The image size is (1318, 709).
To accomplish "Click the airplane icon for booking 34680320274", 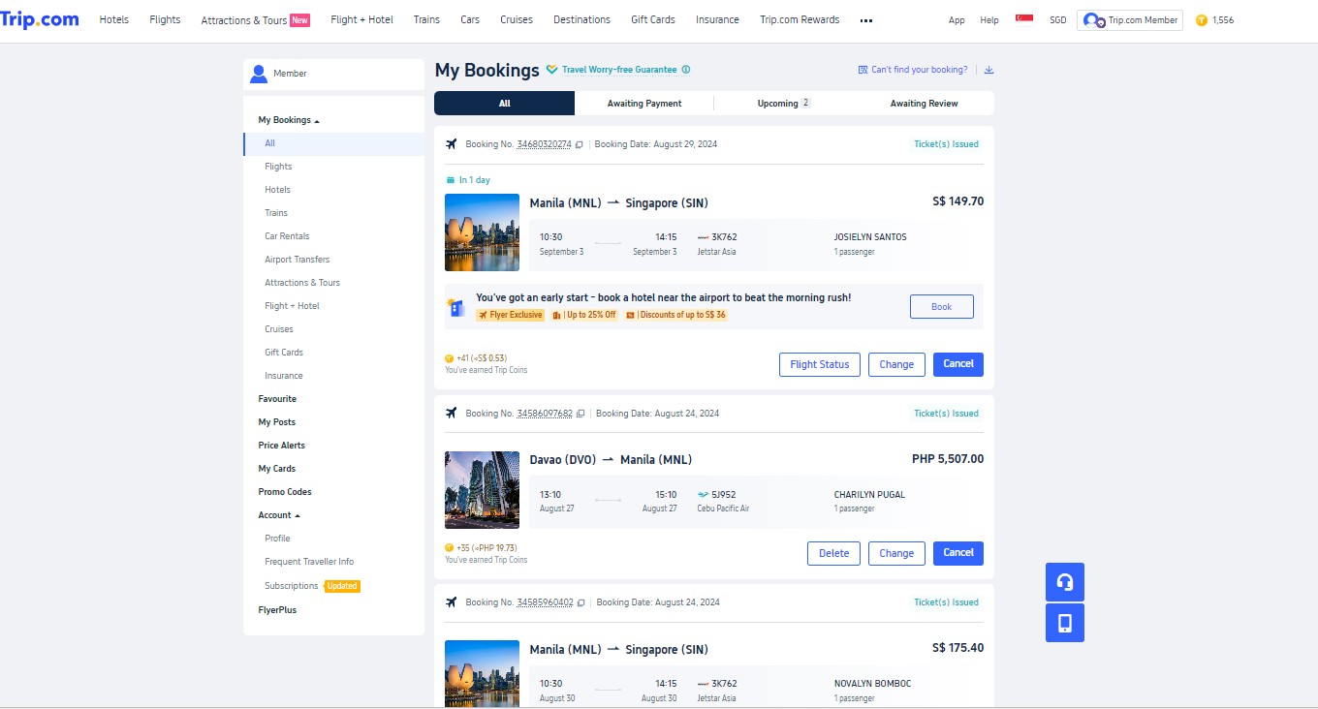I will pos(451,144).
